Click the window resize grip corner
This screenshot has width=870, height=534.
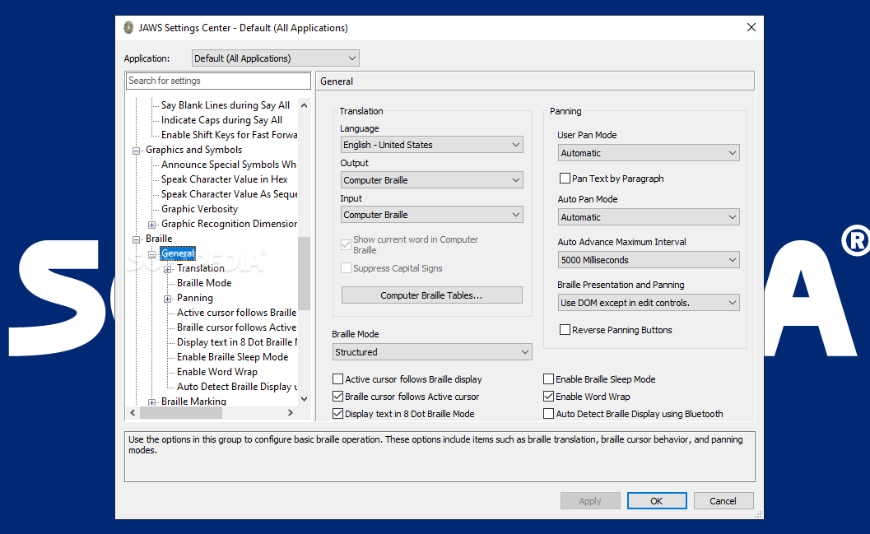click(759, 514)
